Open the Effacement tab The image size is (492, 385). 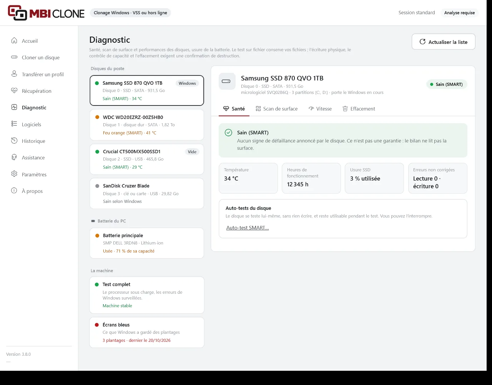[359, 109]
